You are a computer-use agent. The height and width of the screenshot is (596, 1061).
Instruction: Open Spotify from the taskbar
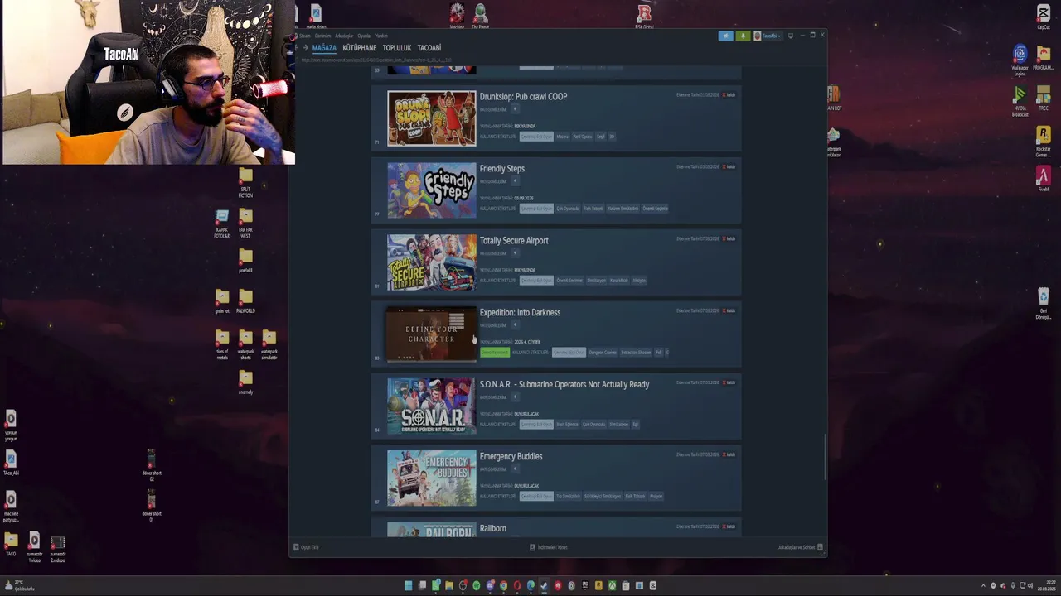[477, 586]
